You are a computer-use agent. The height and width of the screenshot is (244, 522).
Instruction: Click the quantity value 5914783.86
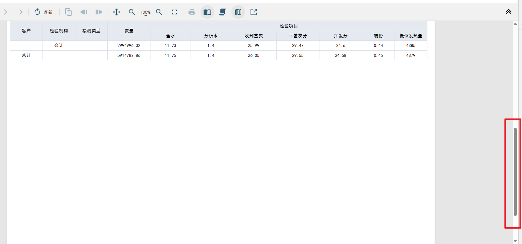[129, 56]
